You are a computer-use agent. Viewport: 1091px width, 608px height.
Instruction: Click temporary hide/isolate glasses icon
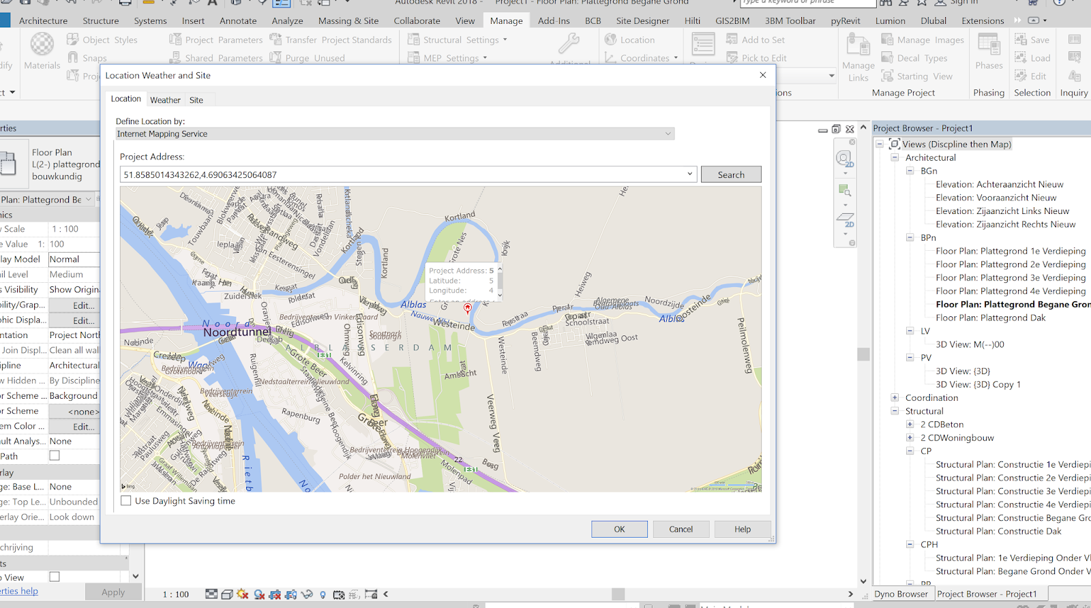pyautogui.click(x=308, y=594)
